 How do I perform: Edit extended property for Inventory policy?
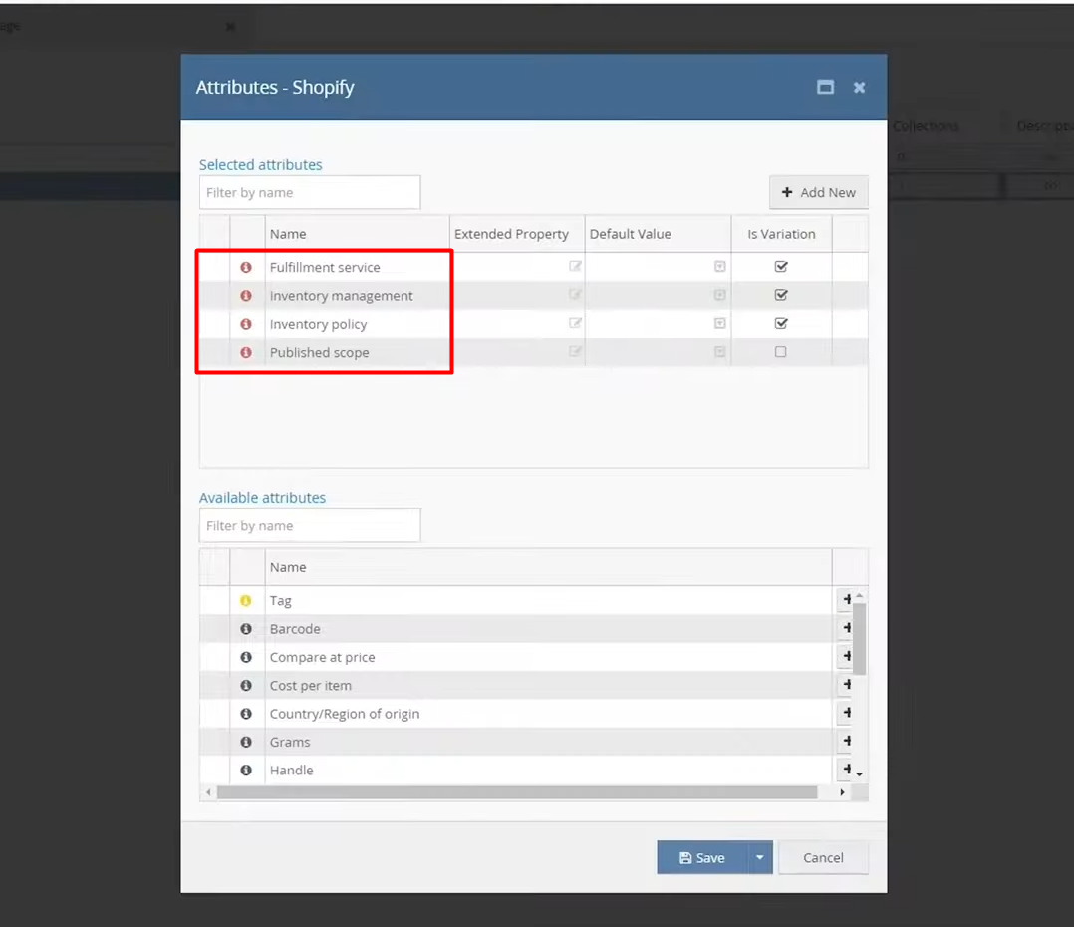coord(576,323)
